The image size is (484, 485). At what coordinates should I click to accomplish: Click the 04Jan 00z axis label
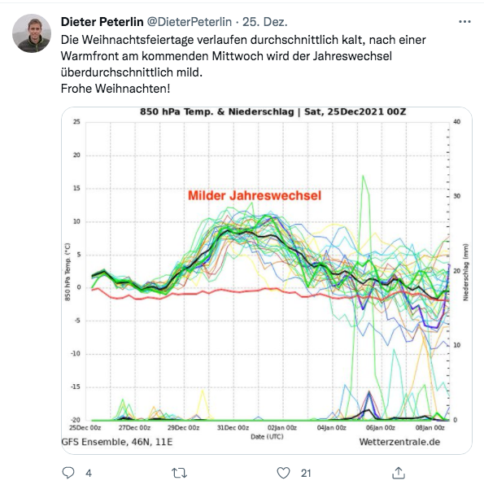331,428
